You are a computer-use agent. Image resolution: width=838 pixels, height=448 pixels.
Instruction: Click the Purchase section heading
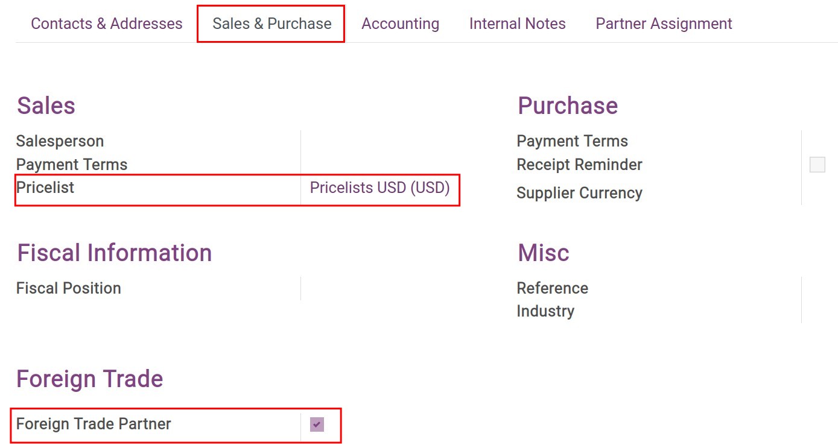[567, 106]
